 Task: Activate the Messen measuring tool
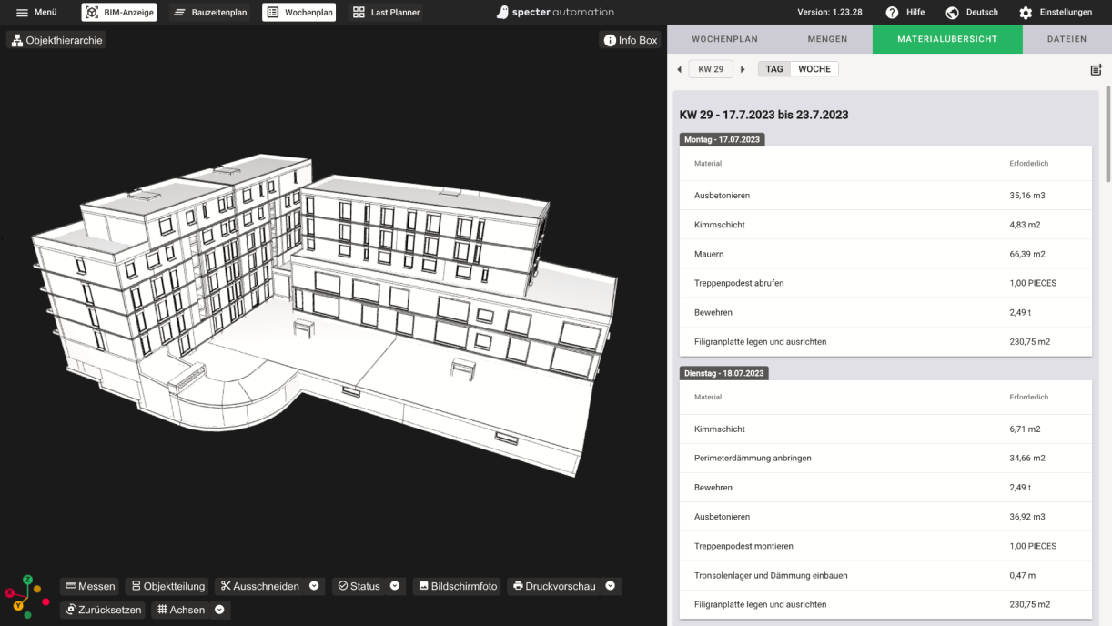(x=90, y=586)
